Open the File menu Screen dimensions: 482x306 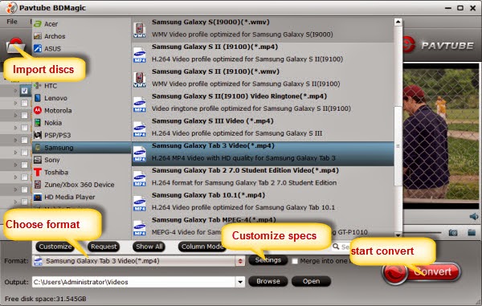pyautogui.click(x=12, y=22)
